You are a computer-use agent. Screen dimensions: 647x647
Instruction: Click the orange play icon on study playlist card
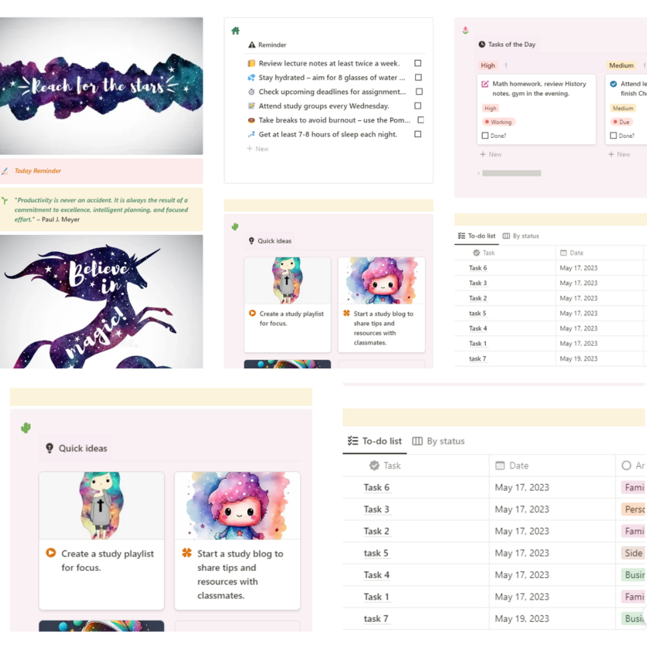(x=252, y=313)
